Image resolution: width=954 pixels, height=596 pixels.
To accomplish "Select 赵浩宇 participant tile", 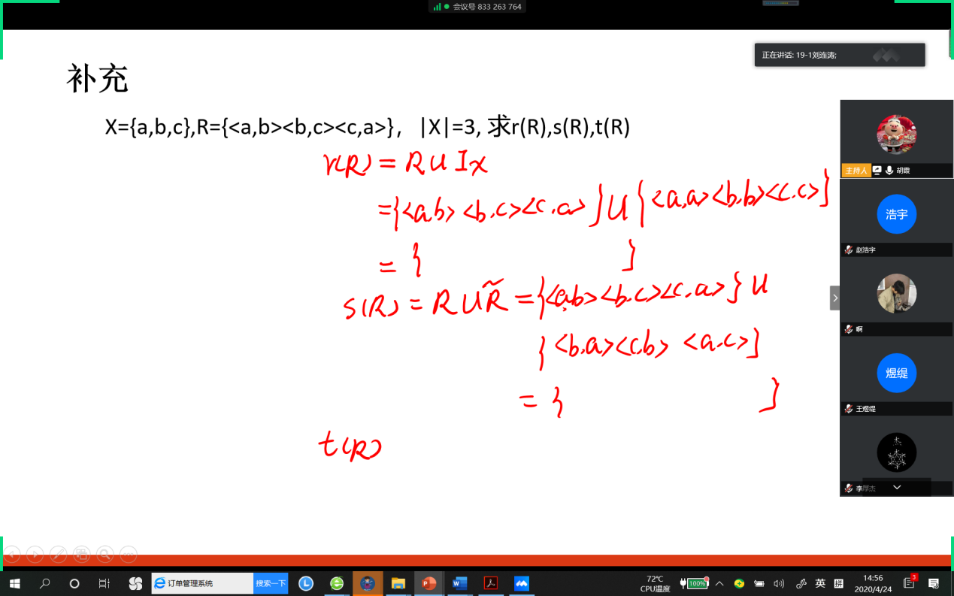I will (x=896, y=218).
